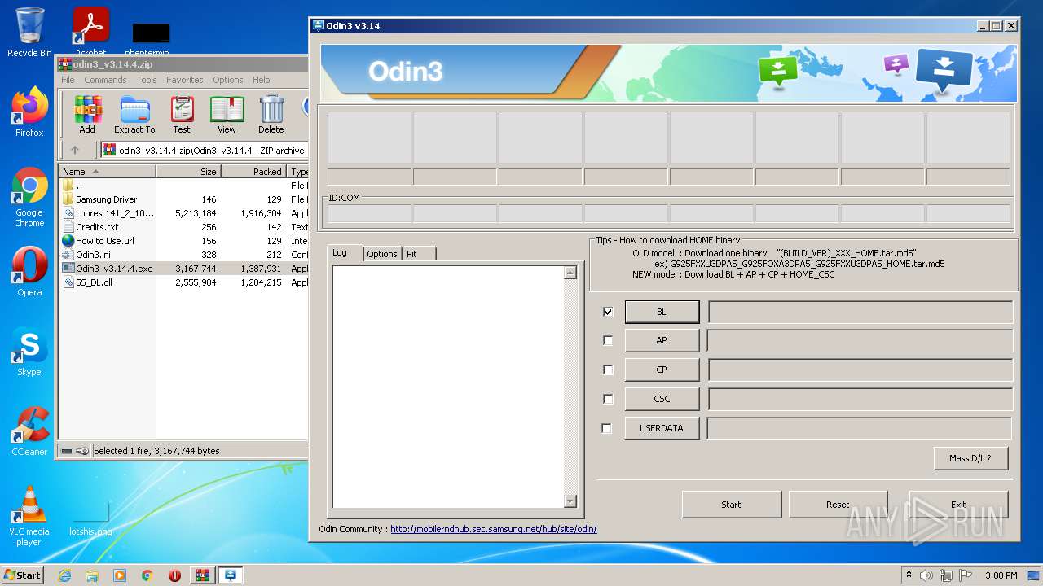
Task: Click the volume icon in system tray
Action: 926,575
